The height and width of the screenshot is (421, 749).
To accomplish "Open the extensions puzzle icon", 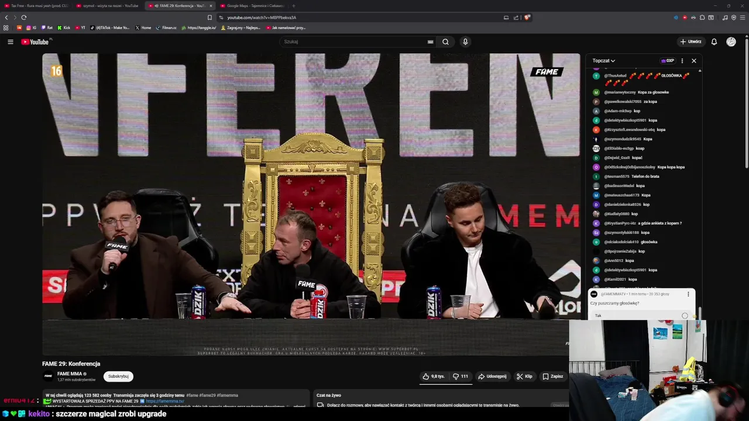I will point(702,18).
